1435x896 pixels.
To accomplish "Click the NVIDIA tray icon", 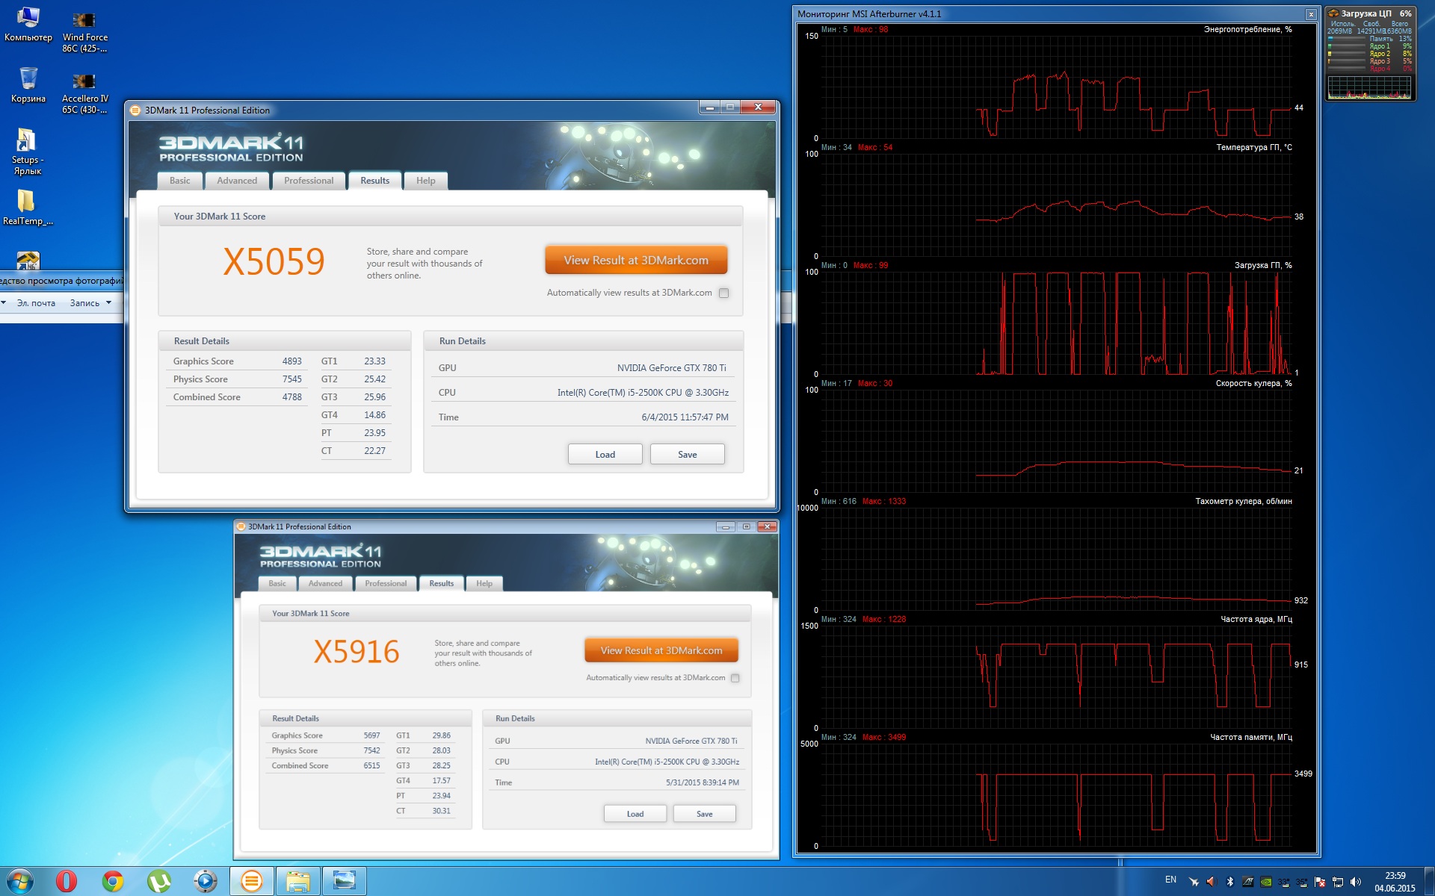I will pyautogui.click(x=1266, y=881).
